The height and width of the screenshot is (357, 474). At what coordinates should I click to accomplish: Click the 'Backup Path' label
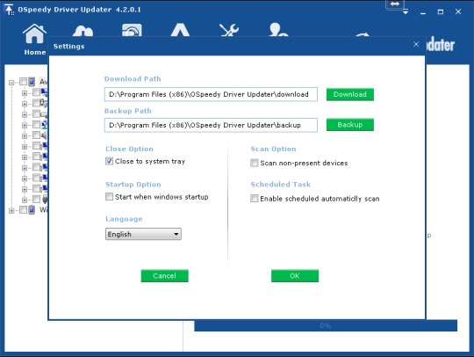(128, 111)
